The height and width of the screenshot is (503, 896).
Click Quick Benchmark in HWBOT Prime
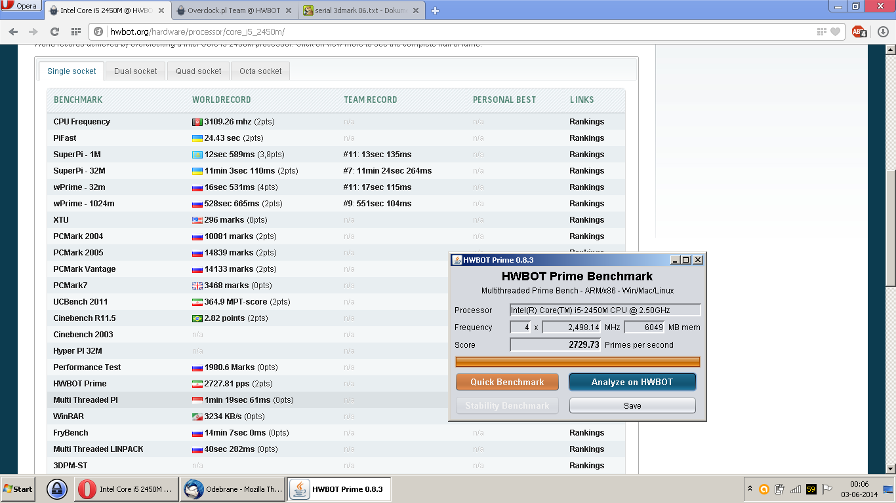click(x=507, y=382)
